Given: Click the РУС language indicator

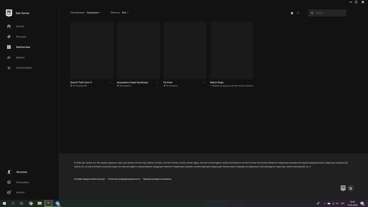Looking at the screenshot, I should pyautogui.click(x=343, y=204).
